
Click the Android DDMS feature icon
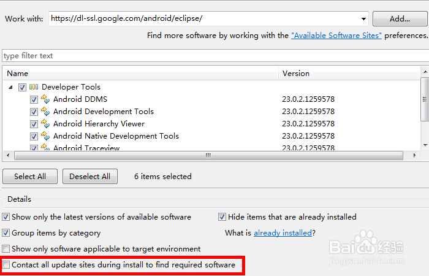click(x=45, y=99)
